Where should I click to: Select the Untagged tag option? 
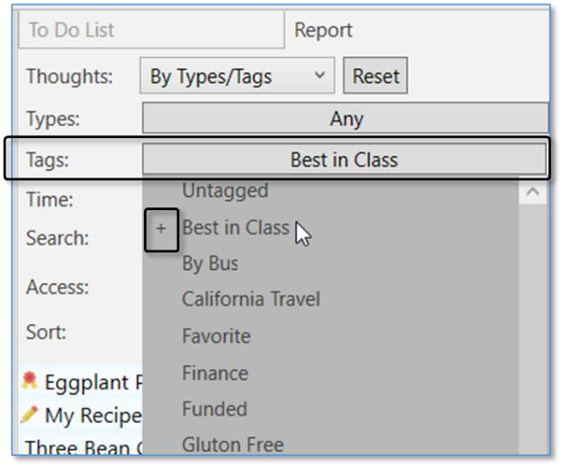coord(225,191)
